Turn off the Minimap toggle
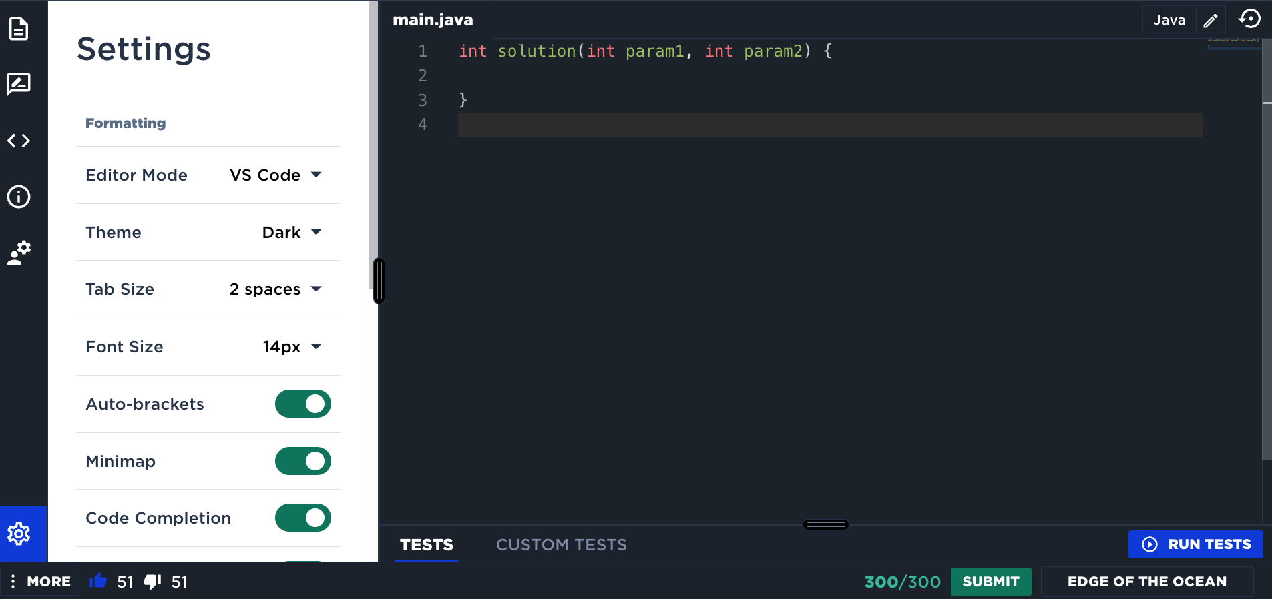The image size is (1272, 599). (x=303, y=461)
